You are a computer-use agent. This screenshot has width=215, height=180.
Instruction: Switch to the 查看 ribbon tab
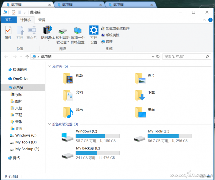click(x=41, y=20)
